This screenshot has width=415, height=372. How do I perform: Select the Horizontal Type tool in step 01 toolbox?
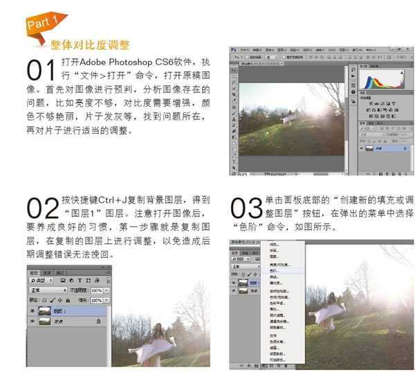(x=234, y=161)
